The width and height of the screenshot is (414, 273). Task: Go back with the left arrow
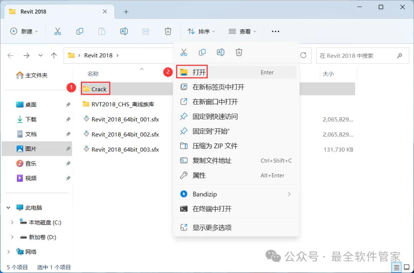(10, 56)
